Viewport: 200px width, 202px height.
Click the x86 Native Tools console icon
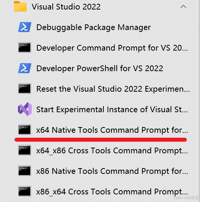tap(24, 170)
